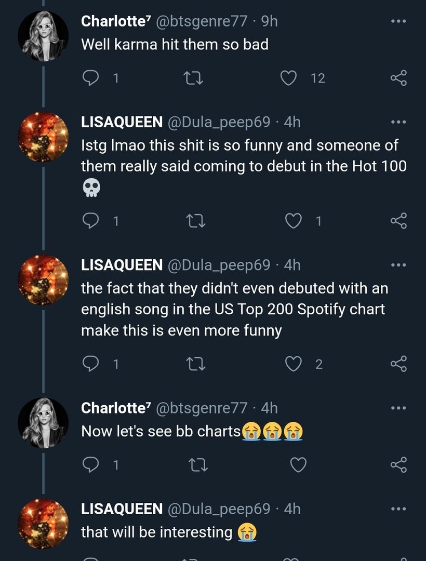Like the tweet with 12 likes
This screenshot has height=561, width=426.
click(x=288, y=77)
